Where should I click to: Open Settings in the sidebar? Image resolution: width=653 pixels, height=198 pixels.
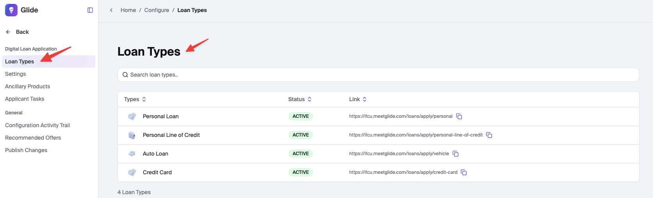[16, 74]
